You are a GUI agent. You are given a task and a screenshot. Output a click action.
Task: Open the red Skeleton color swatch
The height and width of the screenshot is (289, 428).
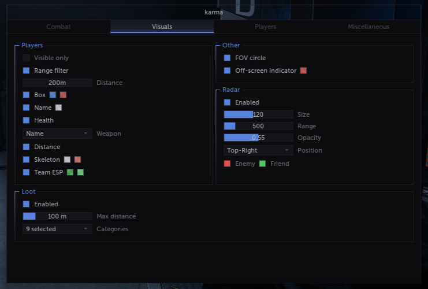click(77, 160)
